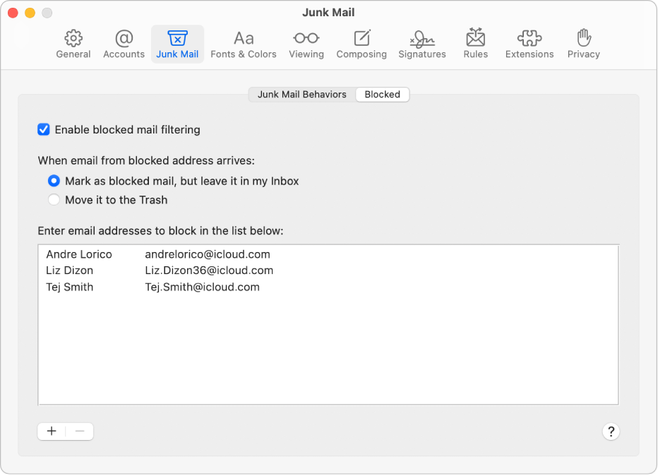
Task: Choose Move it to the Trash
Action: click(x=54, y=200)
